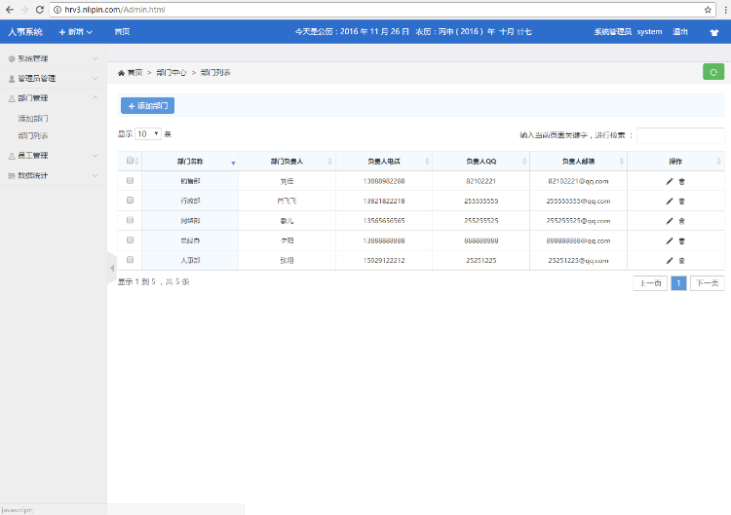
Task: Click the QQ number 25251225 cell
Action: click(x=481, y=260)
